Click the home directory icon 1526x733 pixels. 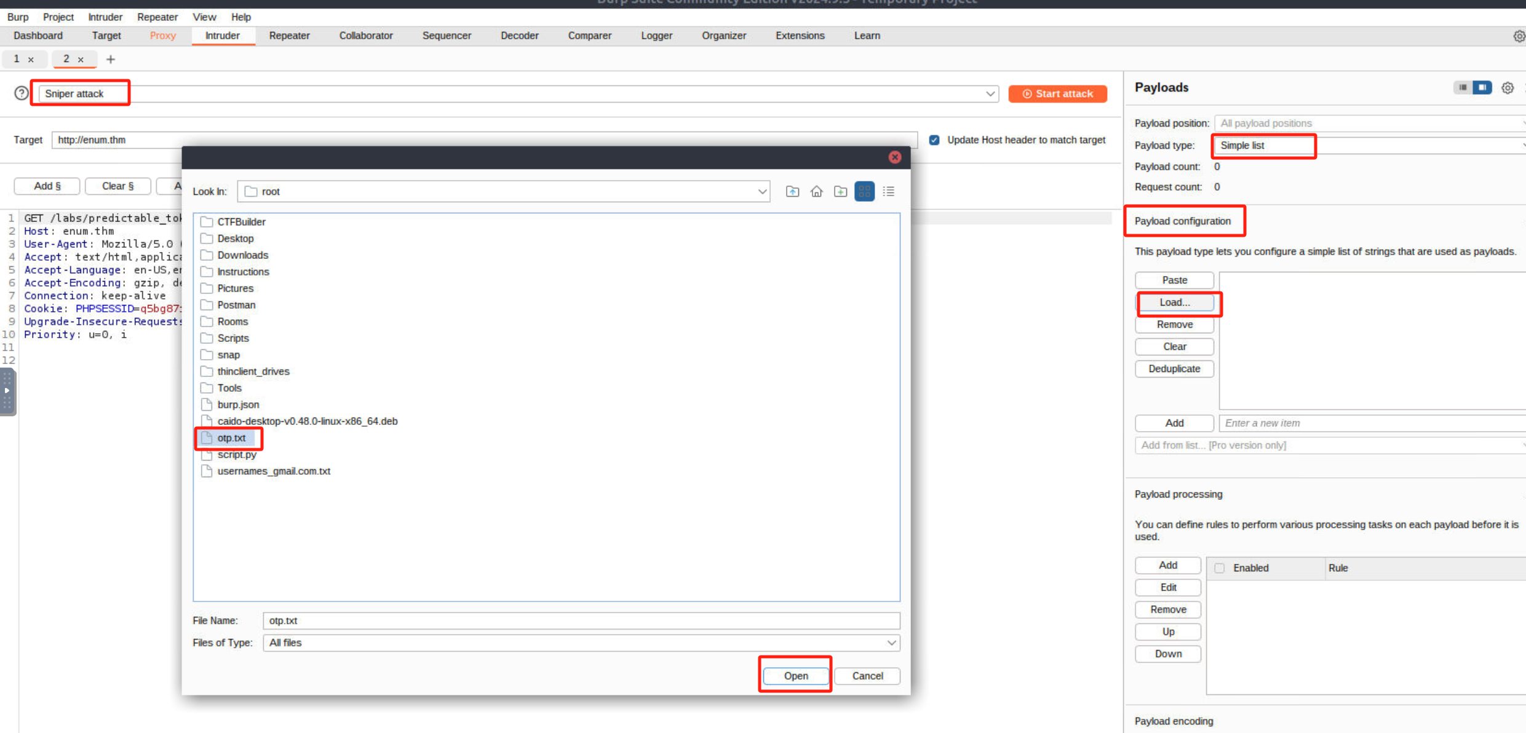click(x=816, y=191)
